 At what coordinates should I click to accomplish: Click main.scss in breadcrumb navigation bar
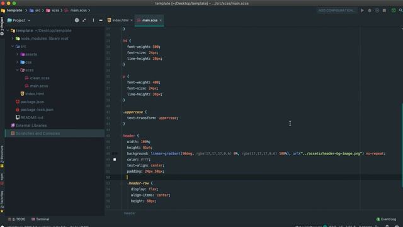(76, 11)
